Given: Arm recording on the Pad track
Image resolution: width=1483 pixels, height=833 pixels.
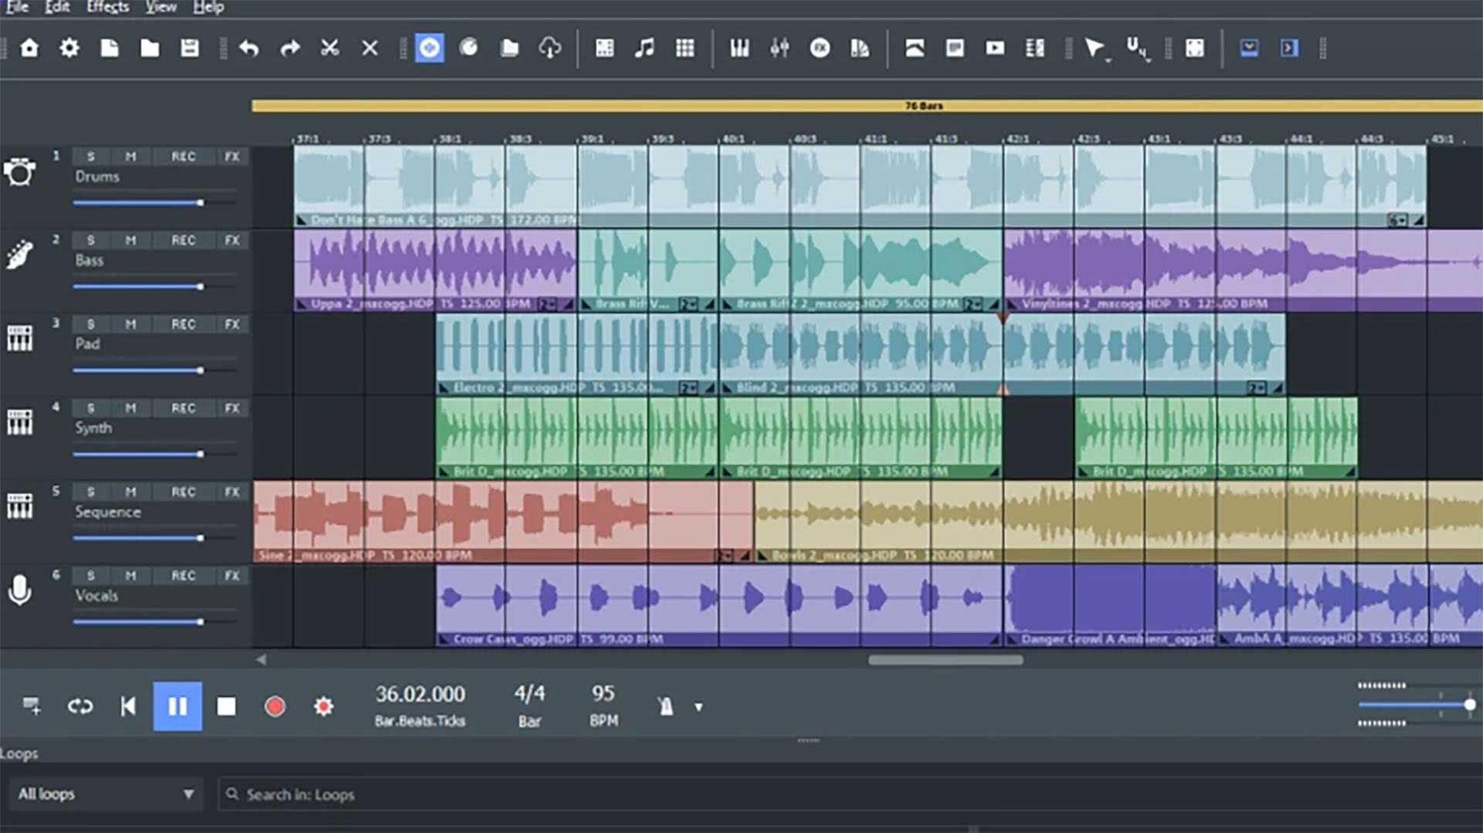Looking at the screenshot, I should click(183, 324).
